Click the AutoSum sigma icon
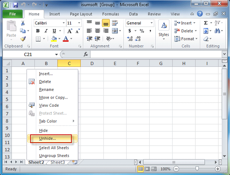Viewport: 230px width, 175px height. click(x=205, y=23)
